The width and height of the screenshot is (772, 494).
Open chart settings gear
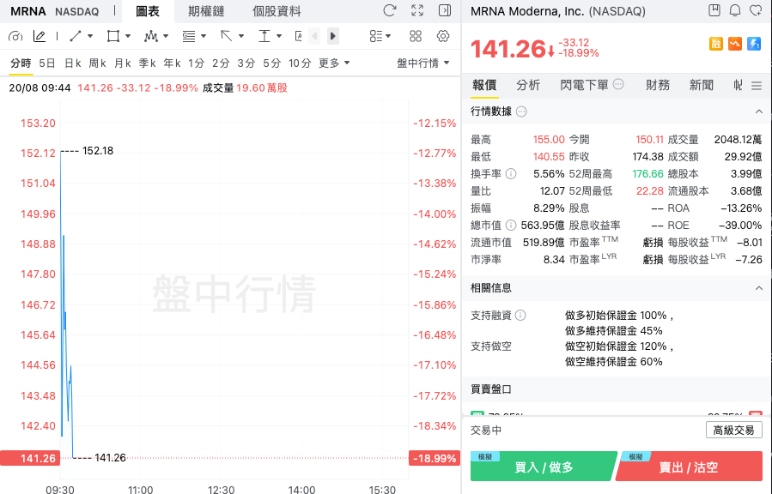[443, 36]
